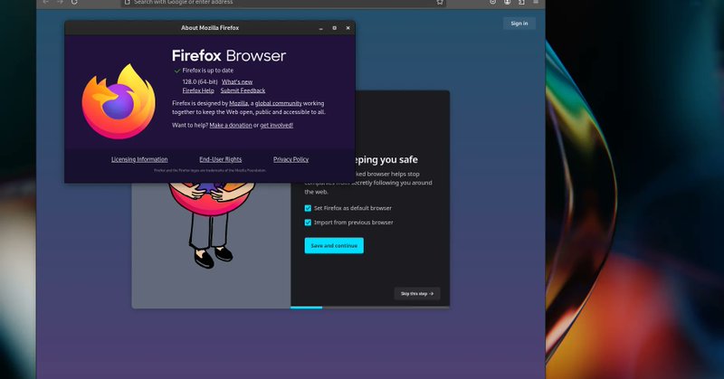Uncheck Set Firefox as default browser
Screen dimensions: 724x379
308,208
